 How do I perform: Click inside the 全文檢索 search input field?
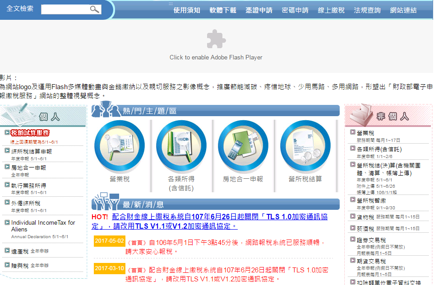pos(68,9)
